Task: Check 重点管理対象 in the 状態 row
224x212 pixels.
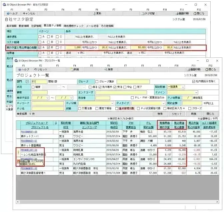Action: point(117,109)
